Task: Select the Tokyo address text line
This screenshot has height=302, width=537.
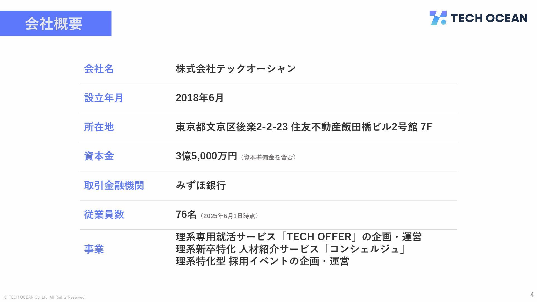Action: click(304, 127)
